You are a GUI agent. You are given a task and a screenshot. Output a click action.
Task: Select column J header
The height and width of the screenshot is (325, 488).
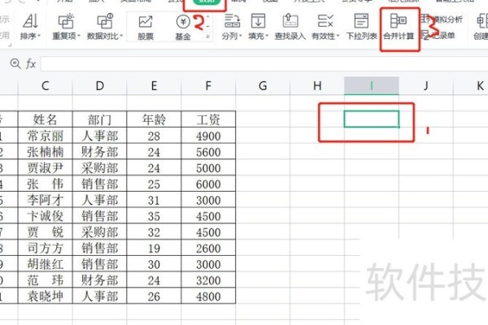click(425, 86)
